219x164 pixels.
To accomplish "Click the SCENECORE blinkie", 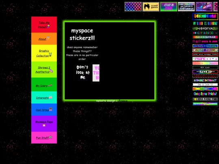I will pos(205,17).
